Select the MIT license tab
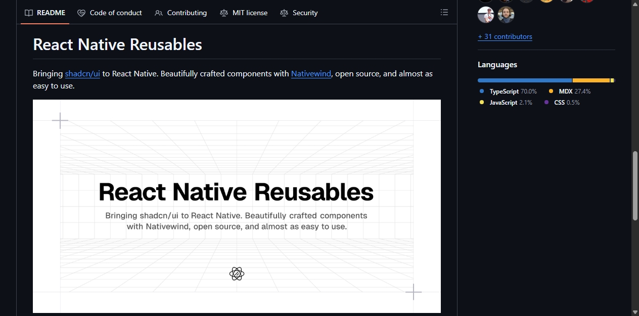This screenshot has height=316, width=639. (244, 13)
